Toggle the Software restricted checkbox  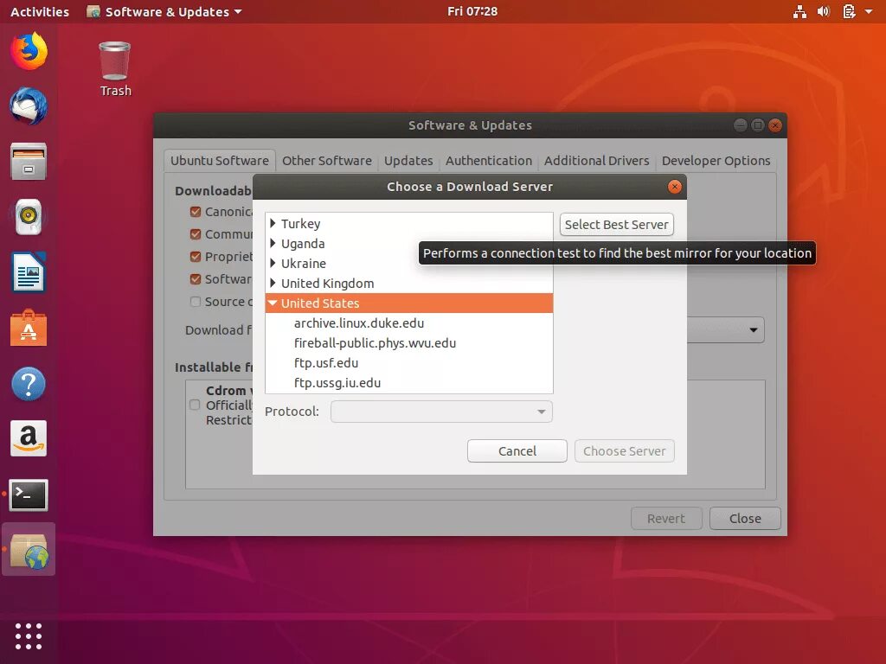196,279
